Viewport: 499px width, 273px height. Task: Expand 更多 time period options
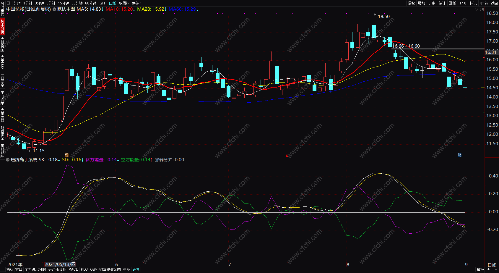click(136, 3)
